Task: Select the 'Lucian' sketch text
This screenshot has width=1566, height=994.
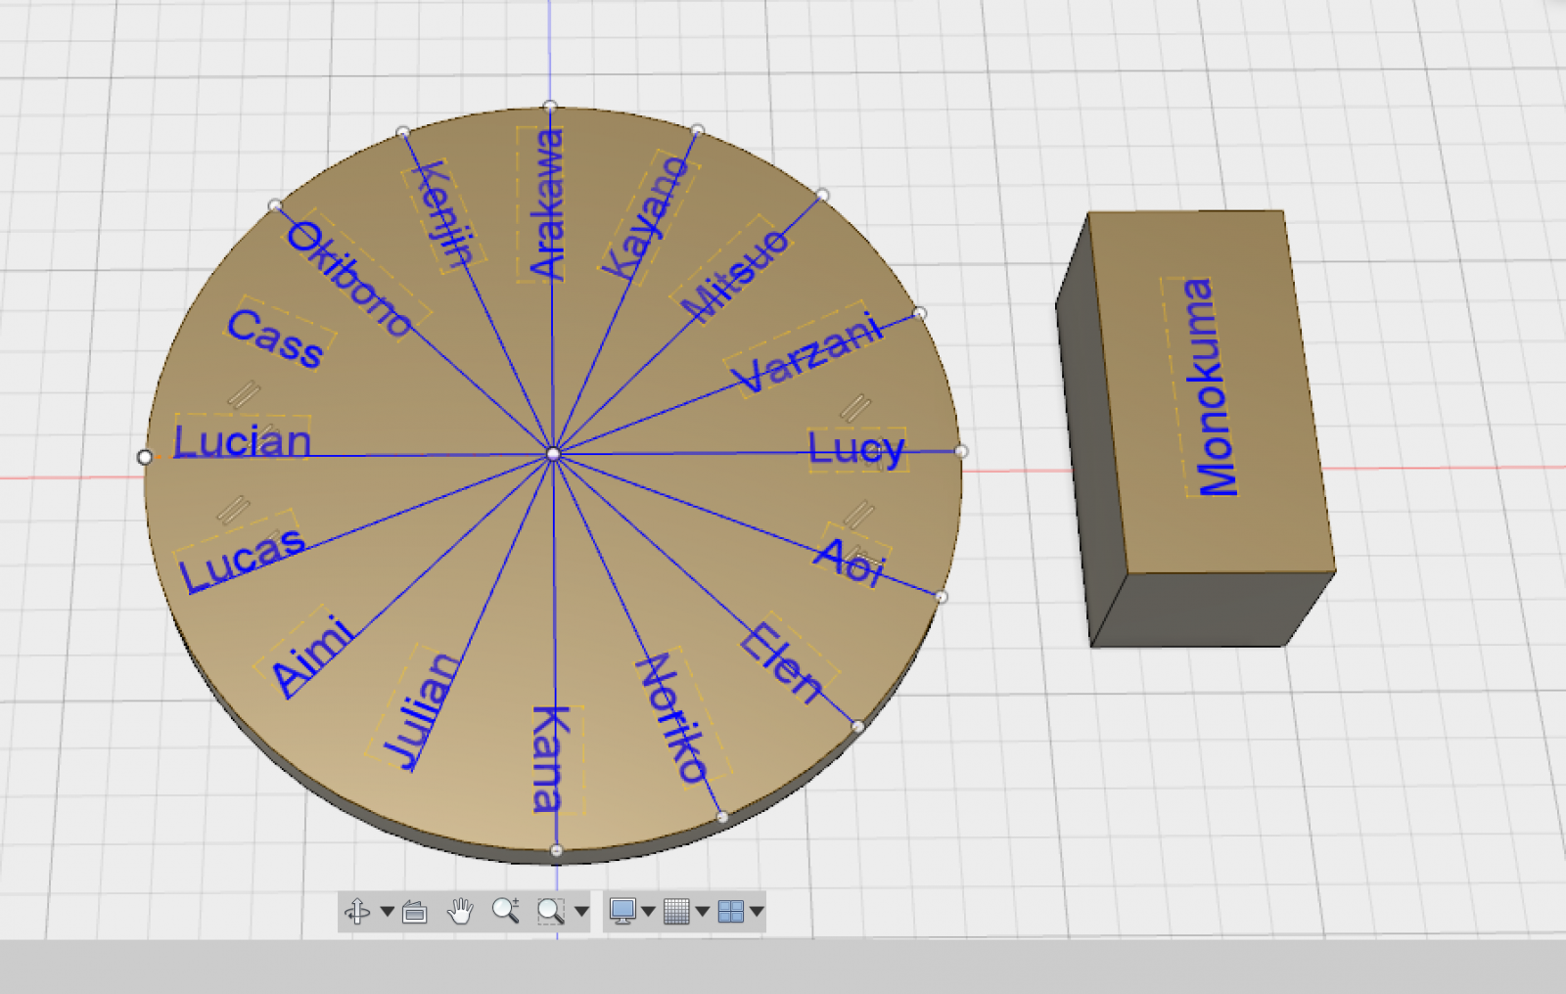Action: (242, 441)
